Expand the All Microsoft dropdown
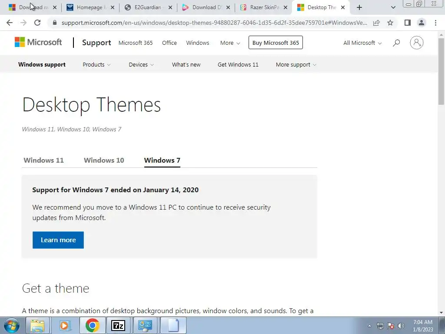 click(x=362, y=43)
